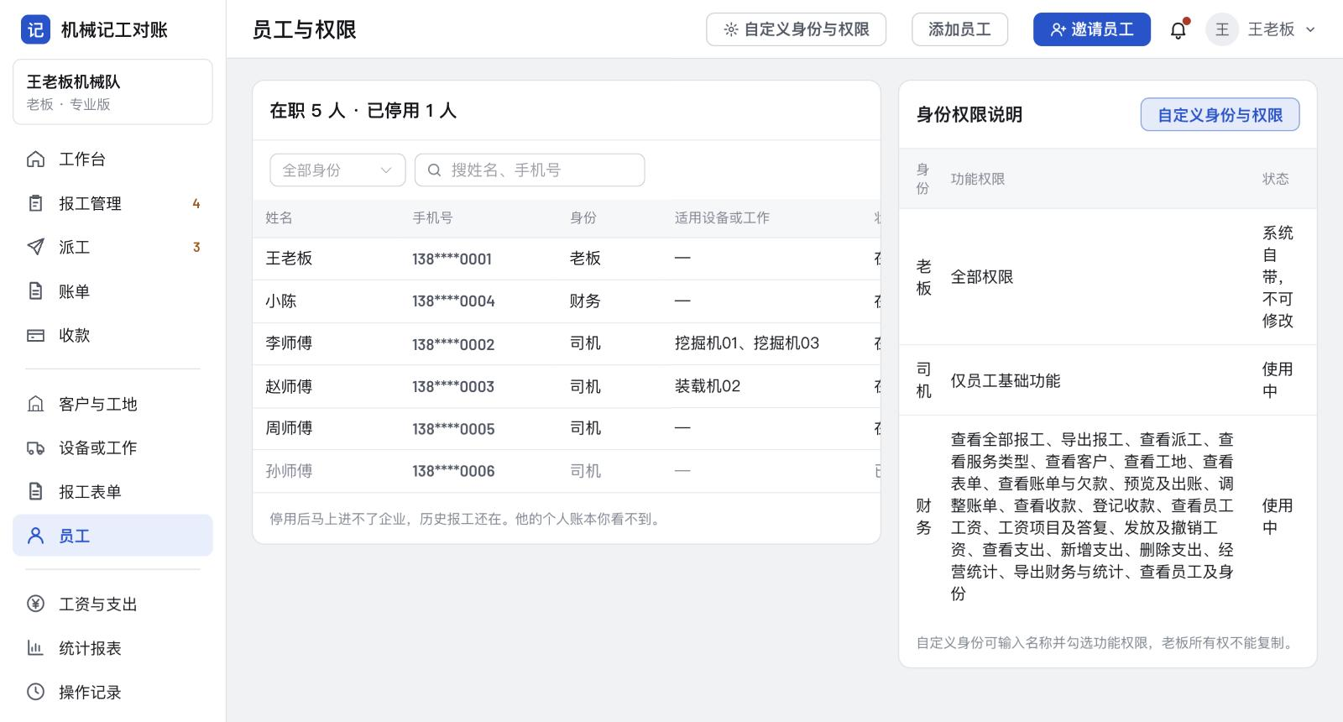This screenshot has height=722, width=1343.
Task: Click the 报工表单 file icon
Action: point(35,491)
